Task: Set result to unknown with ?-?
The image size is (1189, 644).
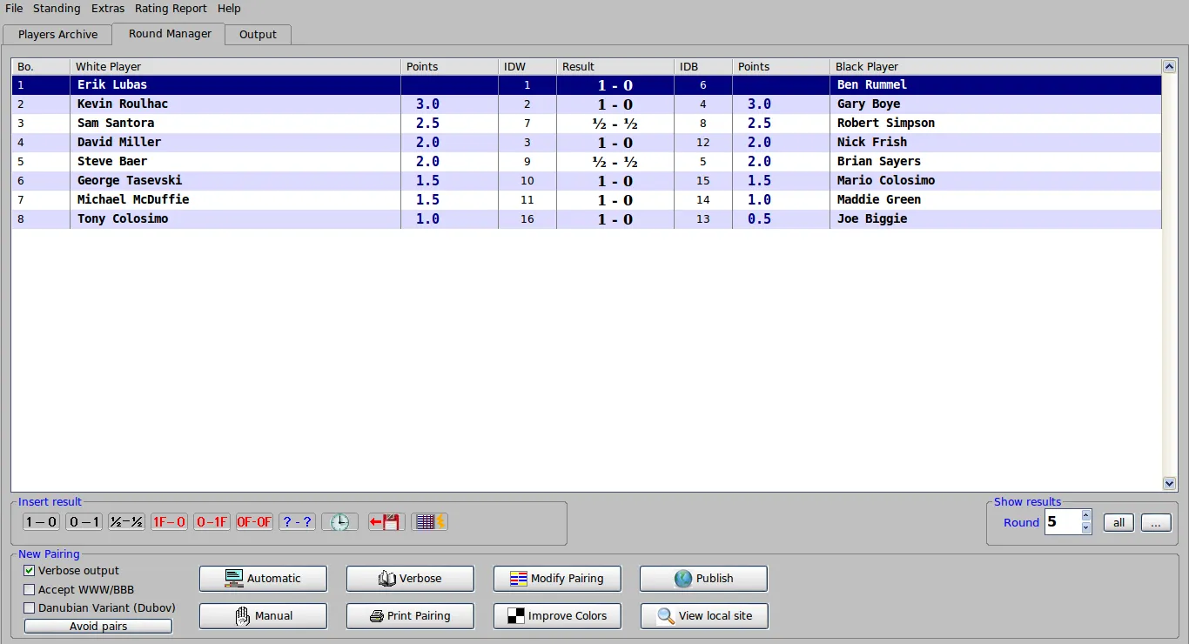Action: click(297, 522)
